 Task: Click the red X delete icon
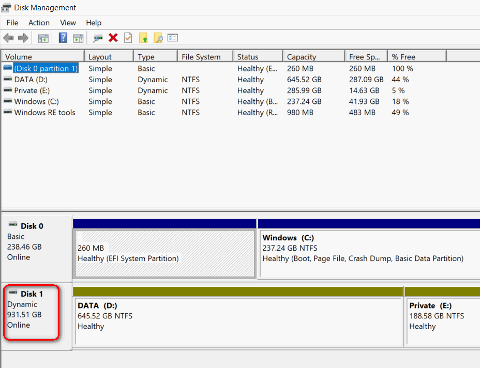coord(113,38)
